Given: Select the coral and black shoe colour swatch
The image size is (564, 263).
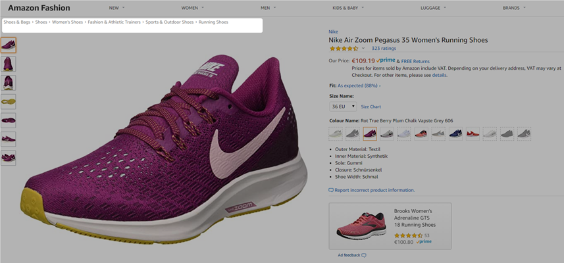Looking at the screenshot, I should click(421, 133).
